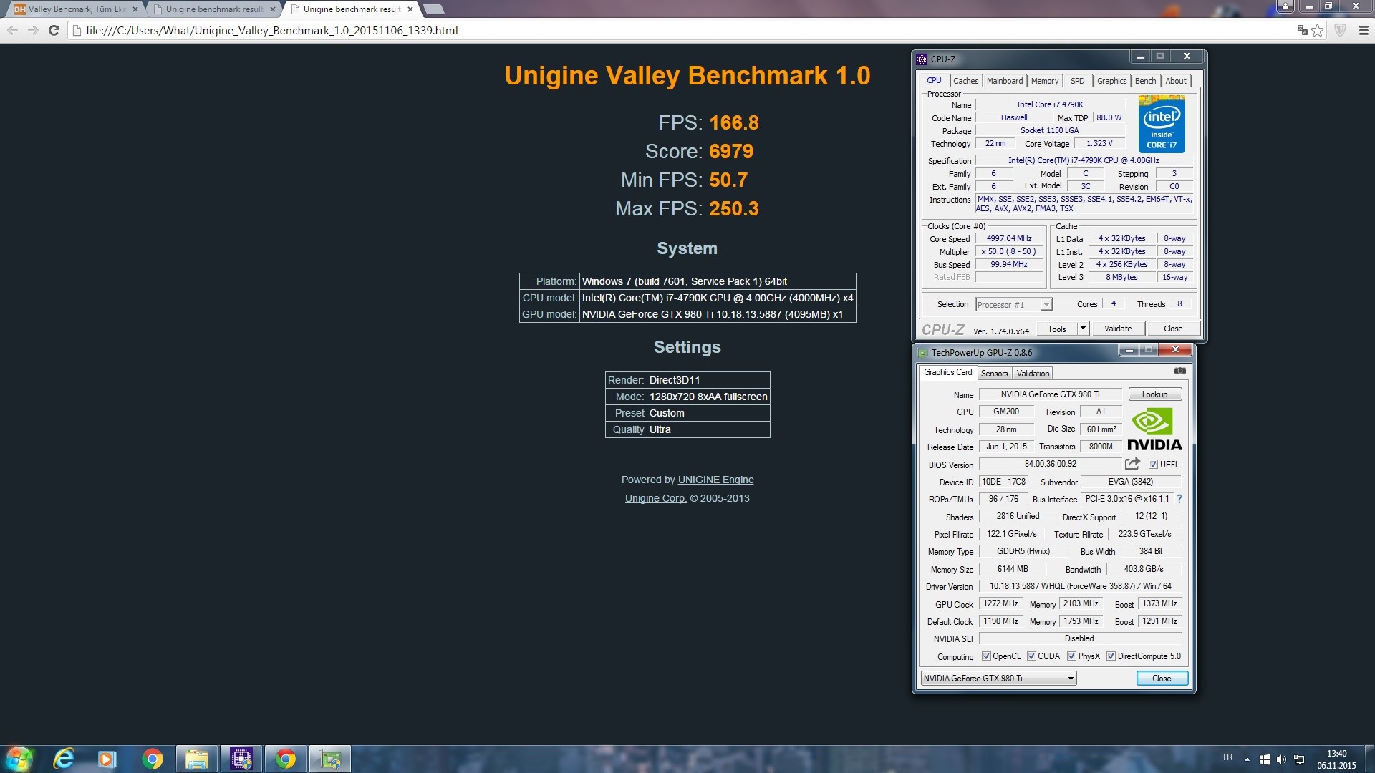Open Processor #1 selection dropdown
The height and width of the screenshot is (773, 1375).
1013,305
